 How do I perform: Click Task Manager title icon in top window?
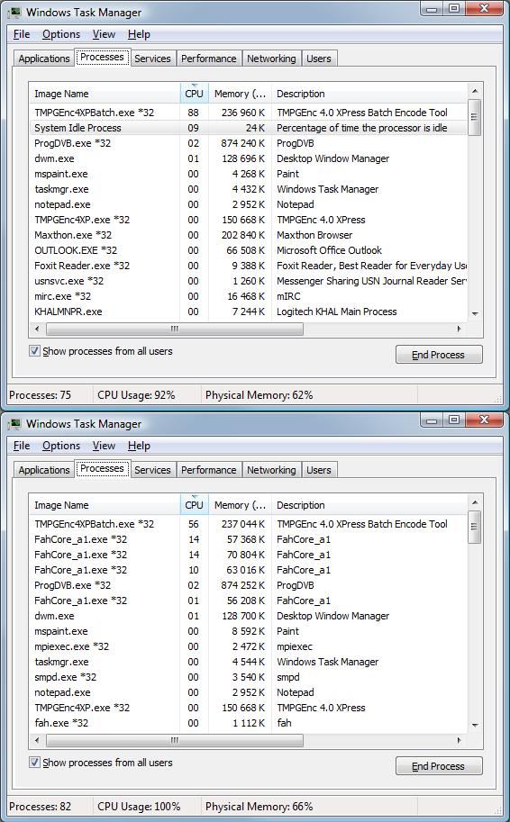click(14, 12)
